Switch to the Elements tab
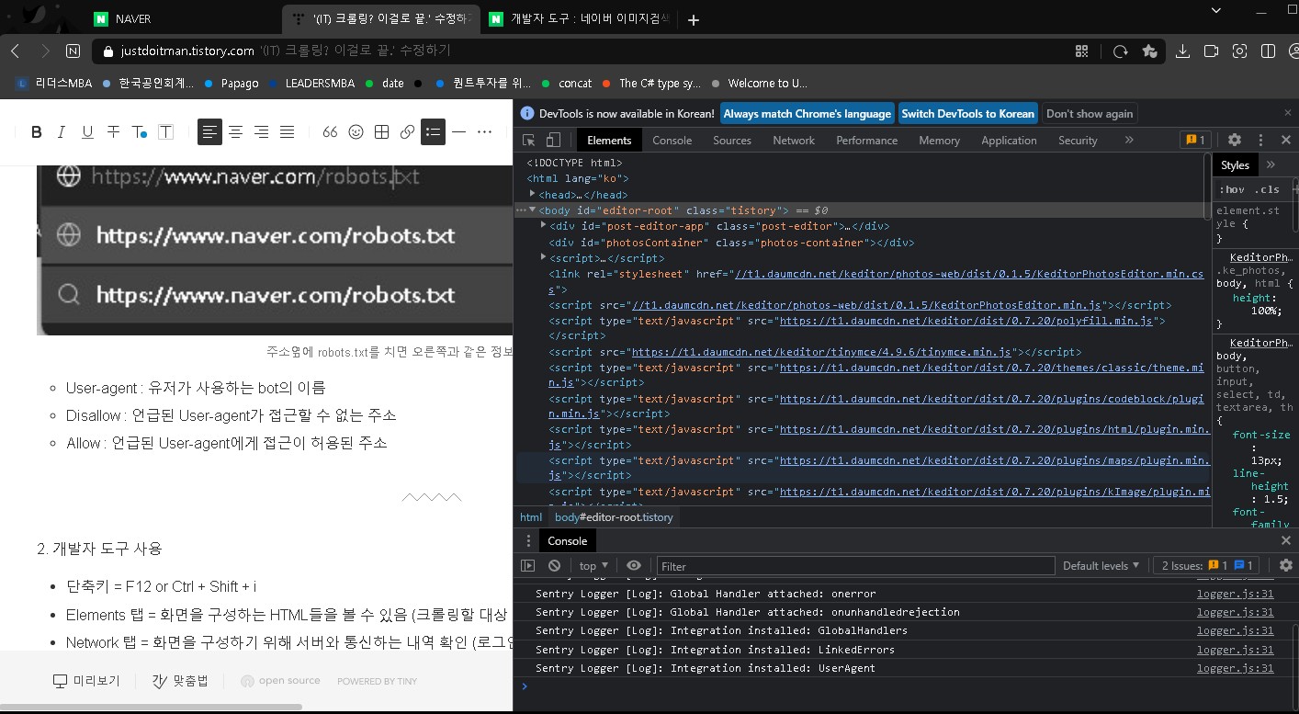Image resolution: width=1299 pixels, height=714 pixels. point(609,140)
